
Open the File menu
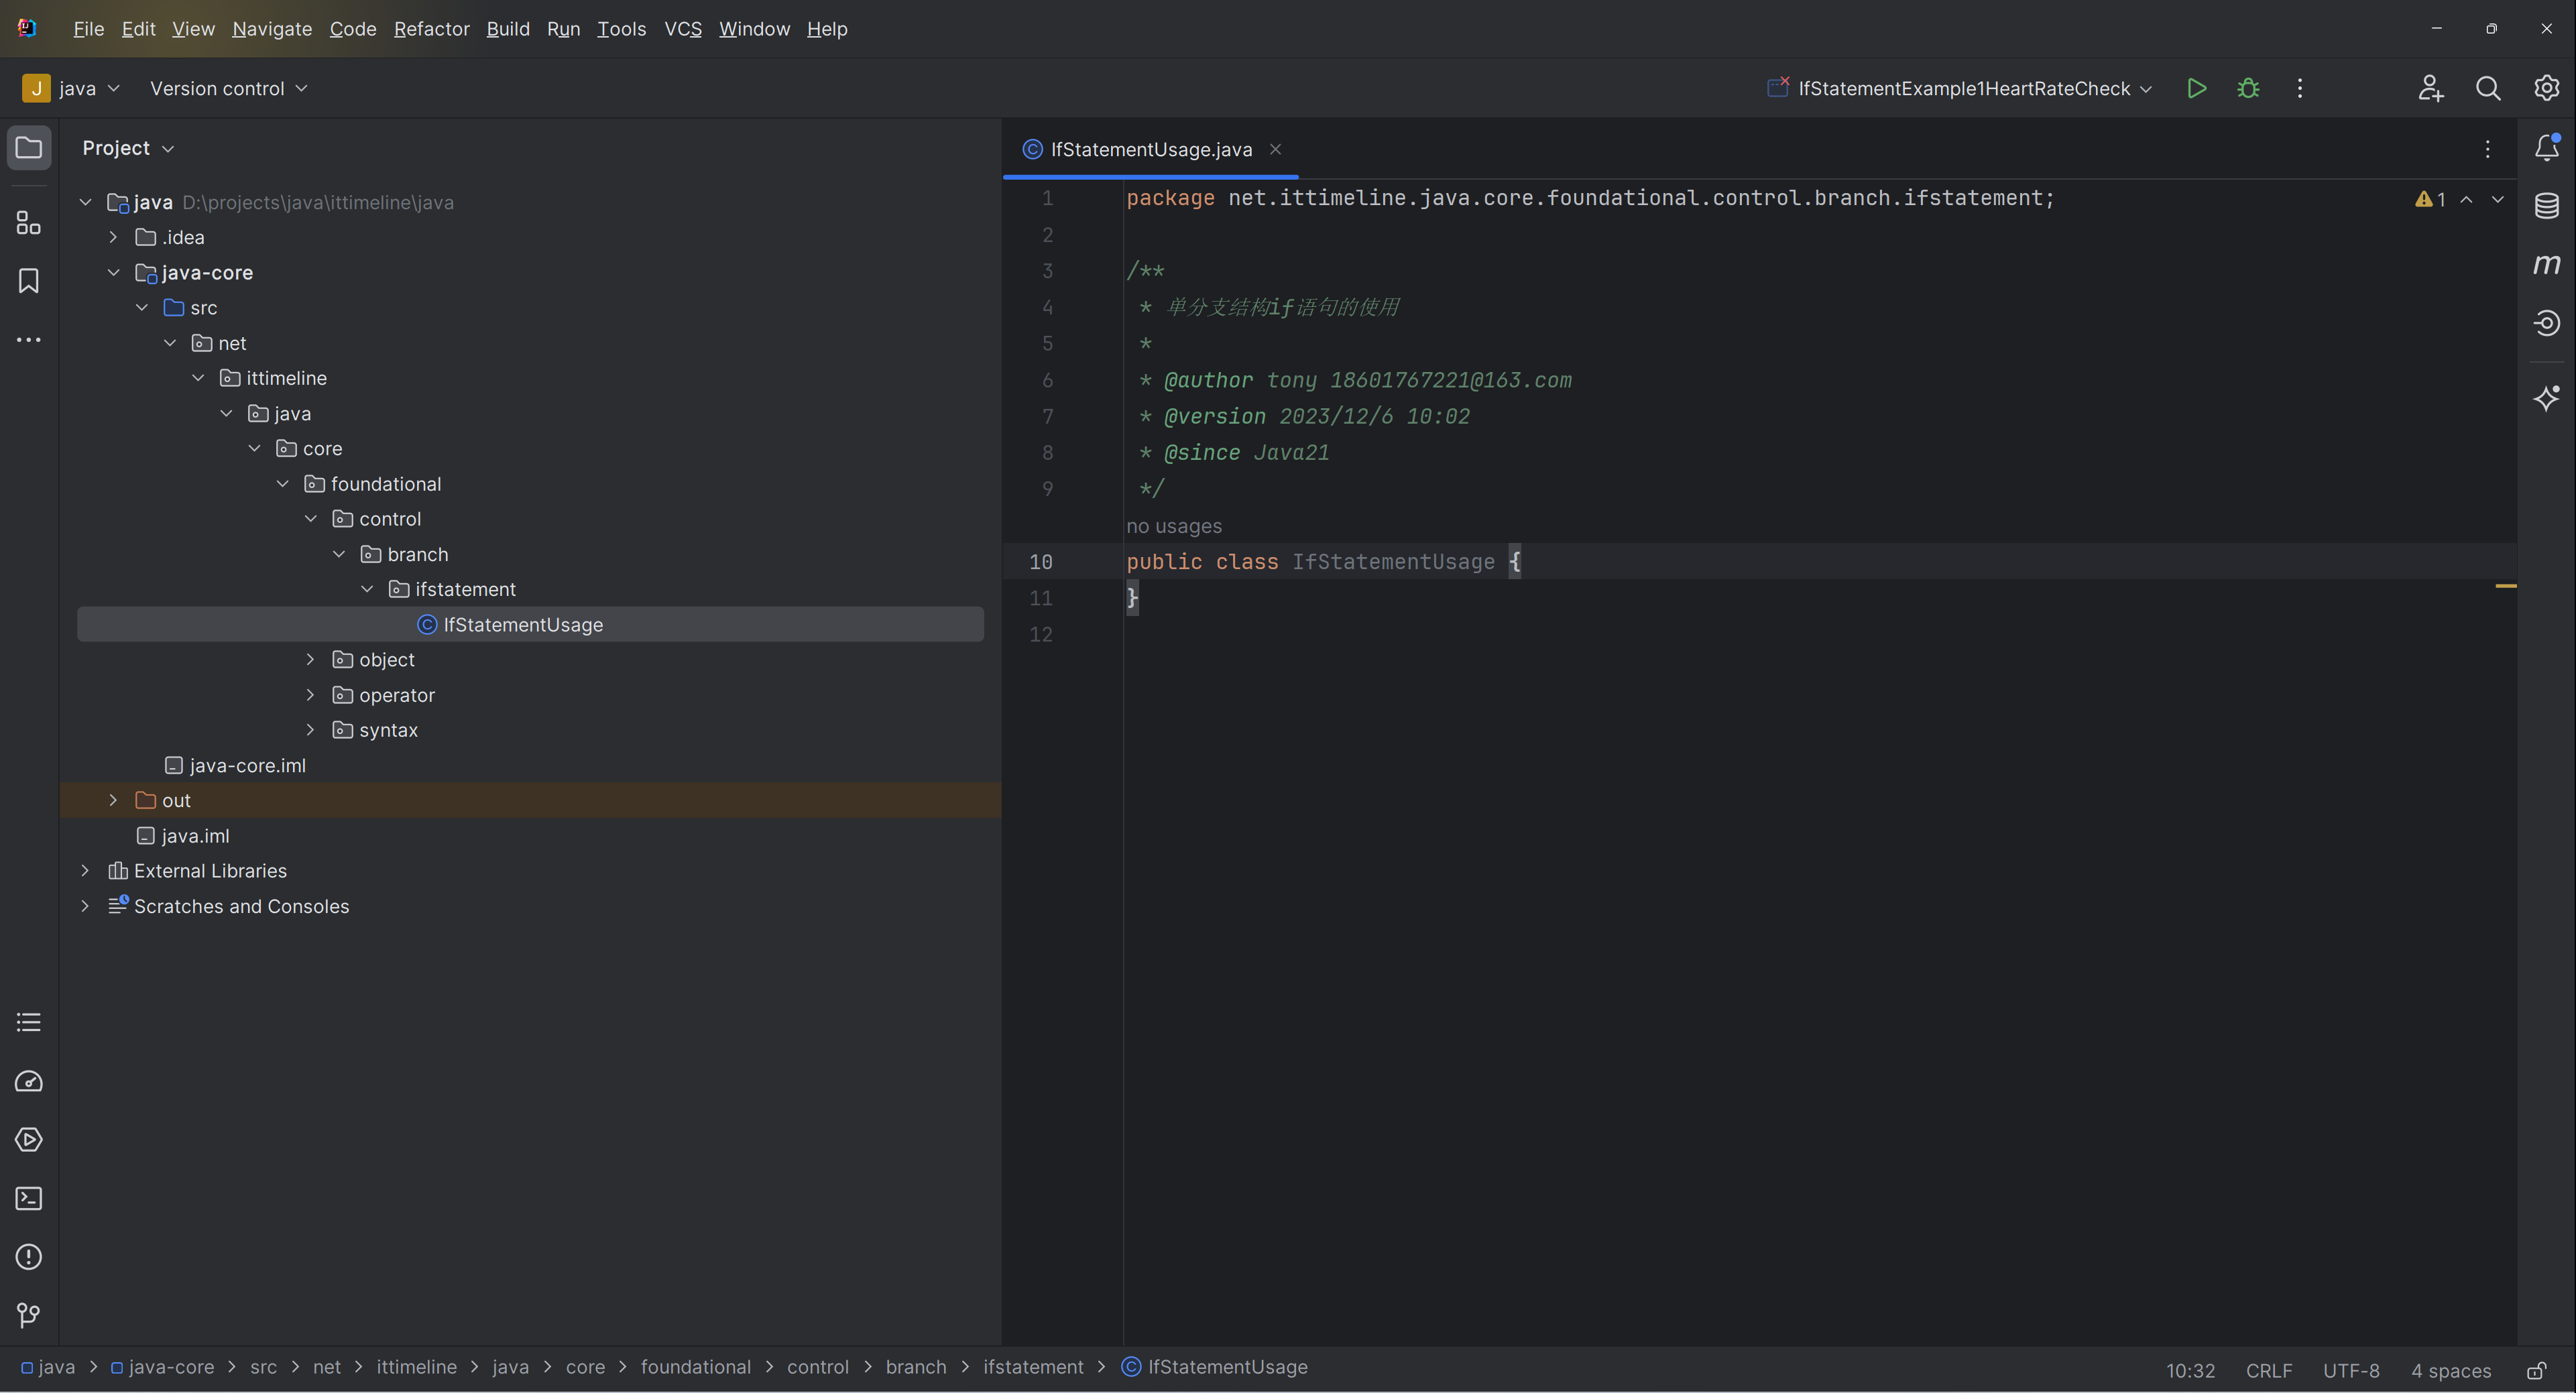coord(88,29)
